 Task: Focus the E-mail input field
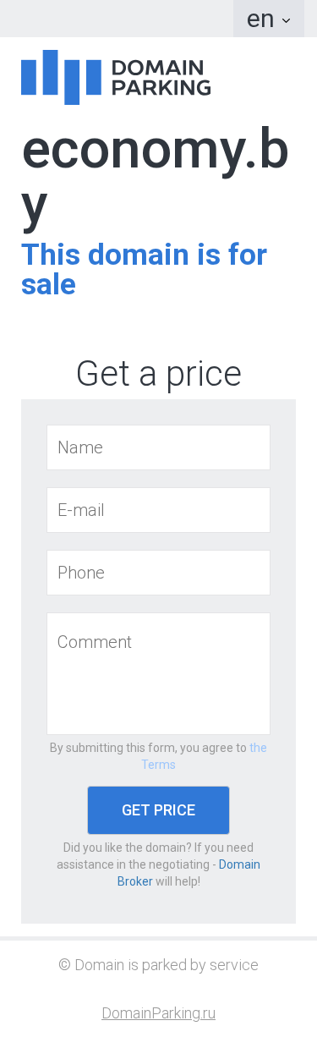click(158, 510)
